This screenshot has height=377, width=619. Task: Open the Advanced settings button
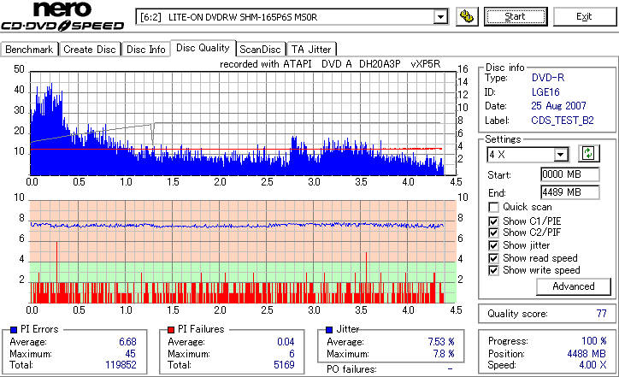coord(573,286)
